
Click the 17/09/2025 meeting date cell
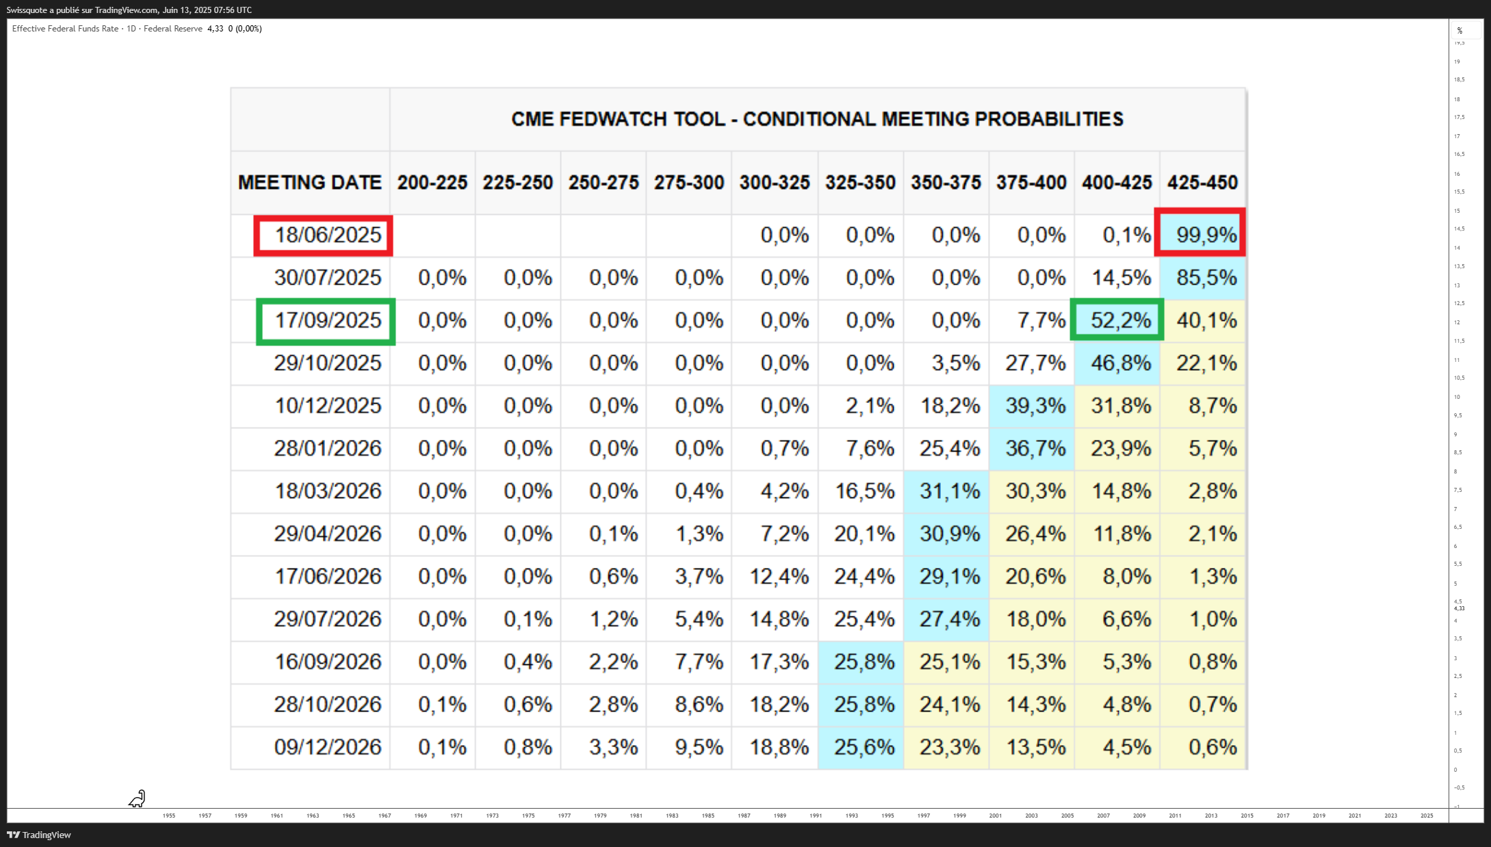[326, 321]
